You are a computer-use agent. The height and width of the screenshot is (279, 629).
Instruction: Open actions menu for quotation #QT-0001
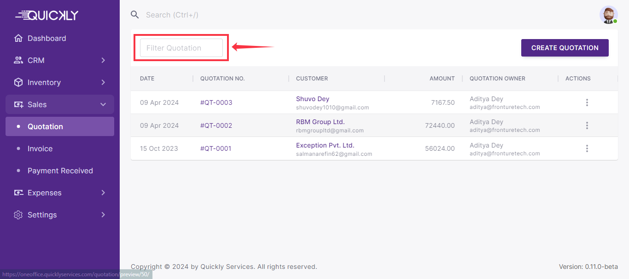(x=587, y=148)
